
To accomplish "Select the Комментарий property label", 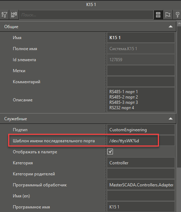I will click(x=27, y=82).
